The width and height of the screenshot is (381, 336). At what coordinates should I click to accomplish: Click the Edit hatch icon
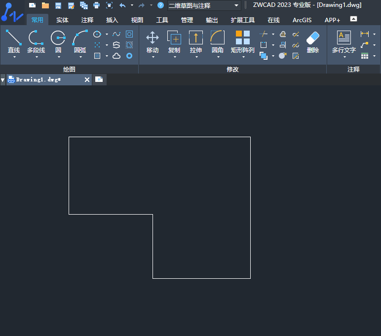296,56
